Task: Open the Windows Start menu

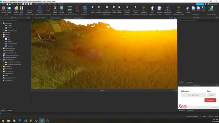Action: click(x=3, y=121)
